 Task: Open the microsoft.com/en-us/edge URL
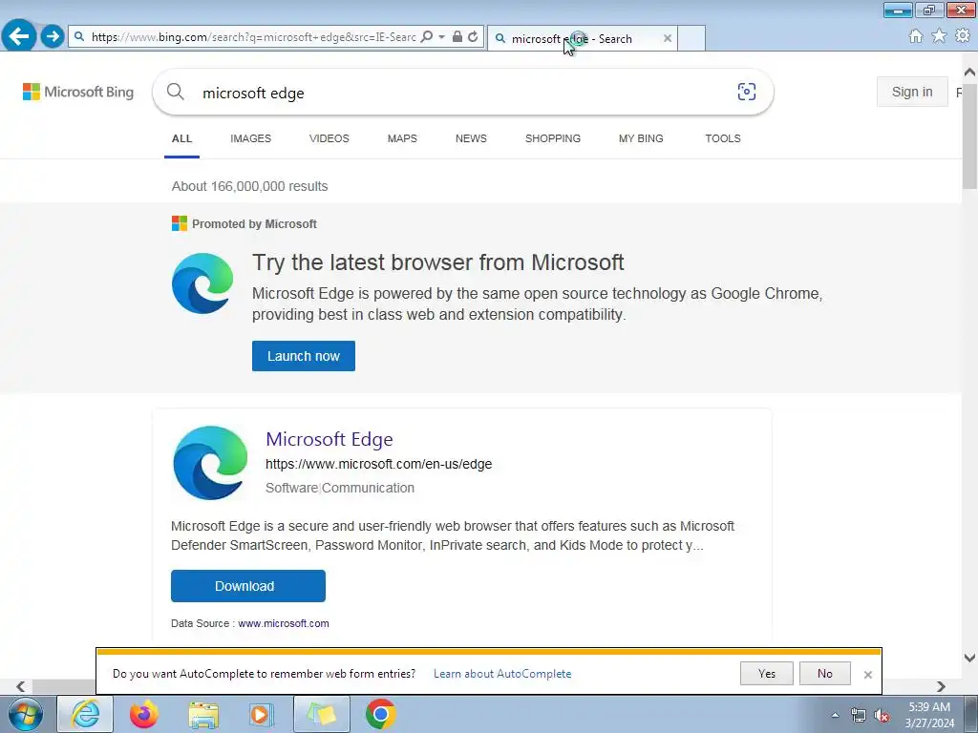[378, 464]
